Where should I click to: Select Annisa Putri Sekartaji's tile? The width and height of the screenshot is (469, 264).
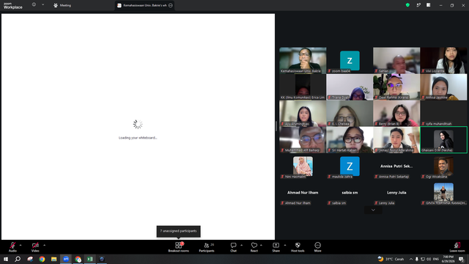click(x=396, y=166)
